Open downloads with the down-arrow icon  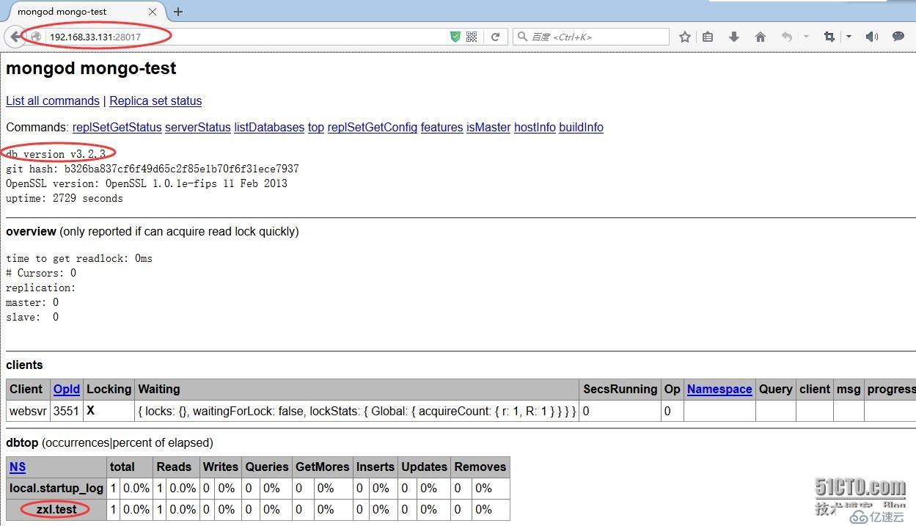(x=734, y=37)
